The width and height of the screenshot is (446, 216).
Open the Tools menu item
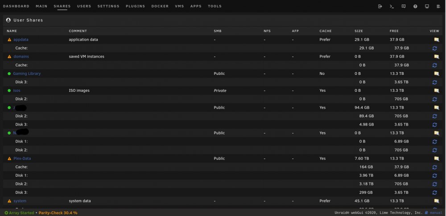[x=215, y=6]
